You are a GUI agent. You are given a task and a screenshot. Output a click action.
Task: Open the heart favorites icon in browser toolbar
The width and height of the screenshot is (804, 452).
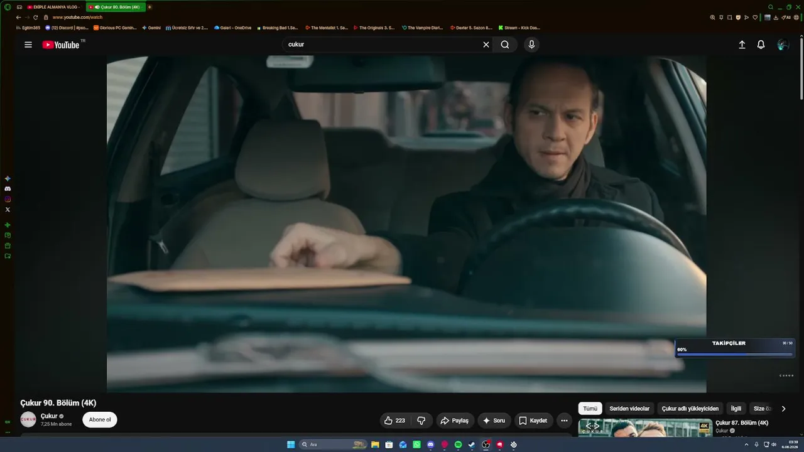(x=755, y=18)
